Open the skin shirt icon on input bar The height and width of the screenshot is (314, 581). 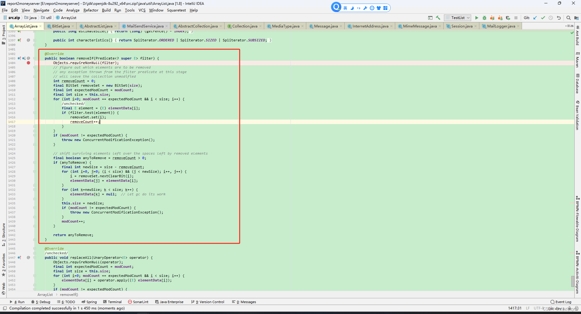[379, 8]
